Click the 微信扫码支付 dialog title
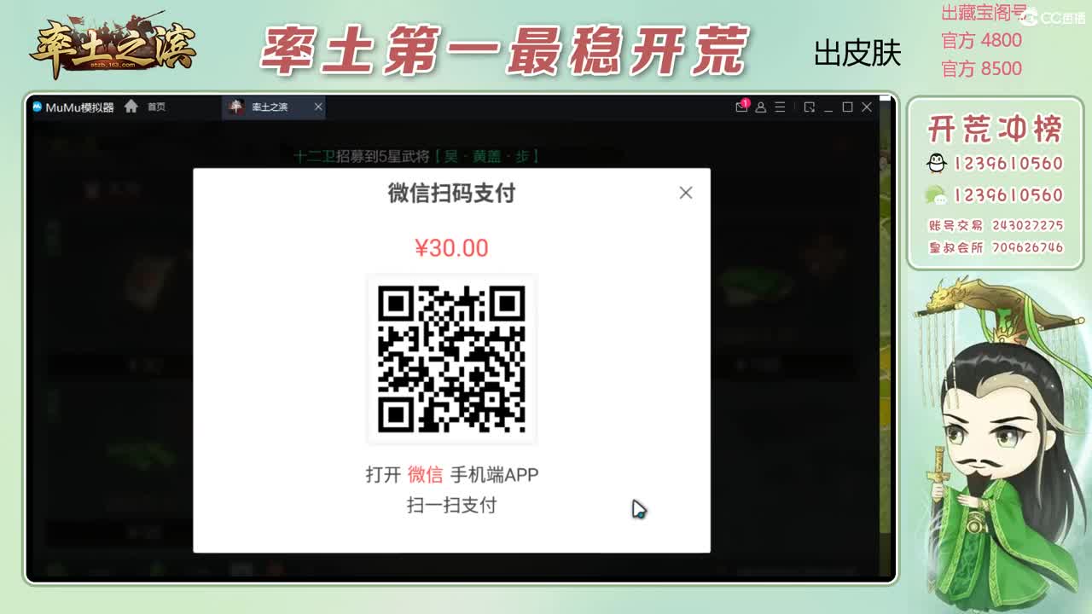The image size is (1092, 614). tap(451, 193)
